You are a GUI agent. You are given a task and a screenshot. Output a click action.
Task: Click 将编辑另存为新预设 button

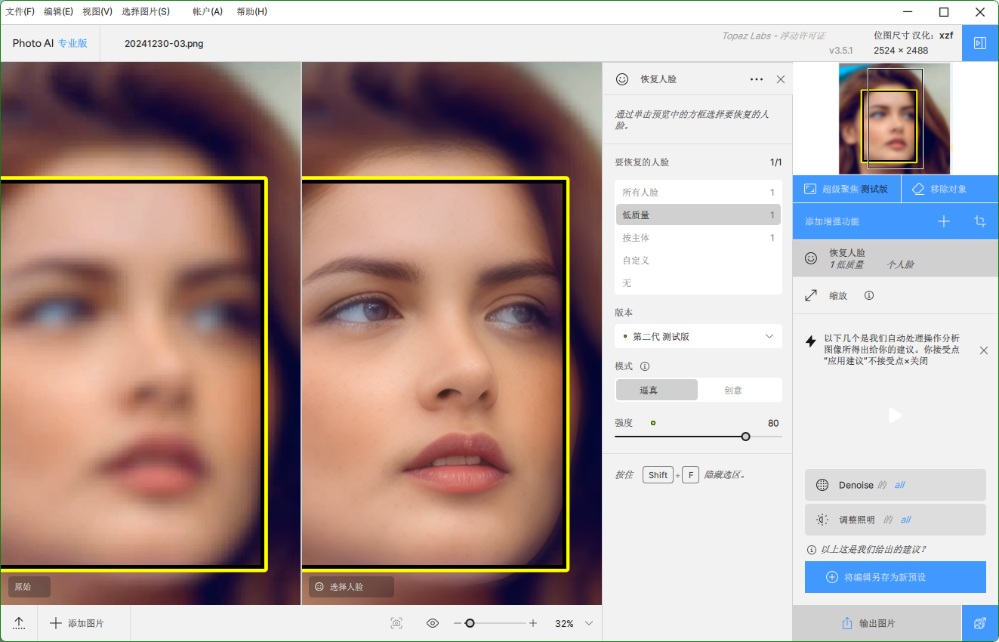[896, 577]
